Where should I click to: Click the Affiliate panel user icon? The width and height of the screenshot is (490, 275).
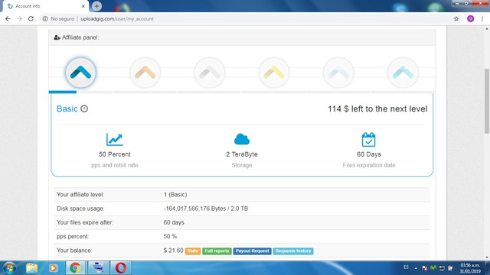click(x=57, y=37)
